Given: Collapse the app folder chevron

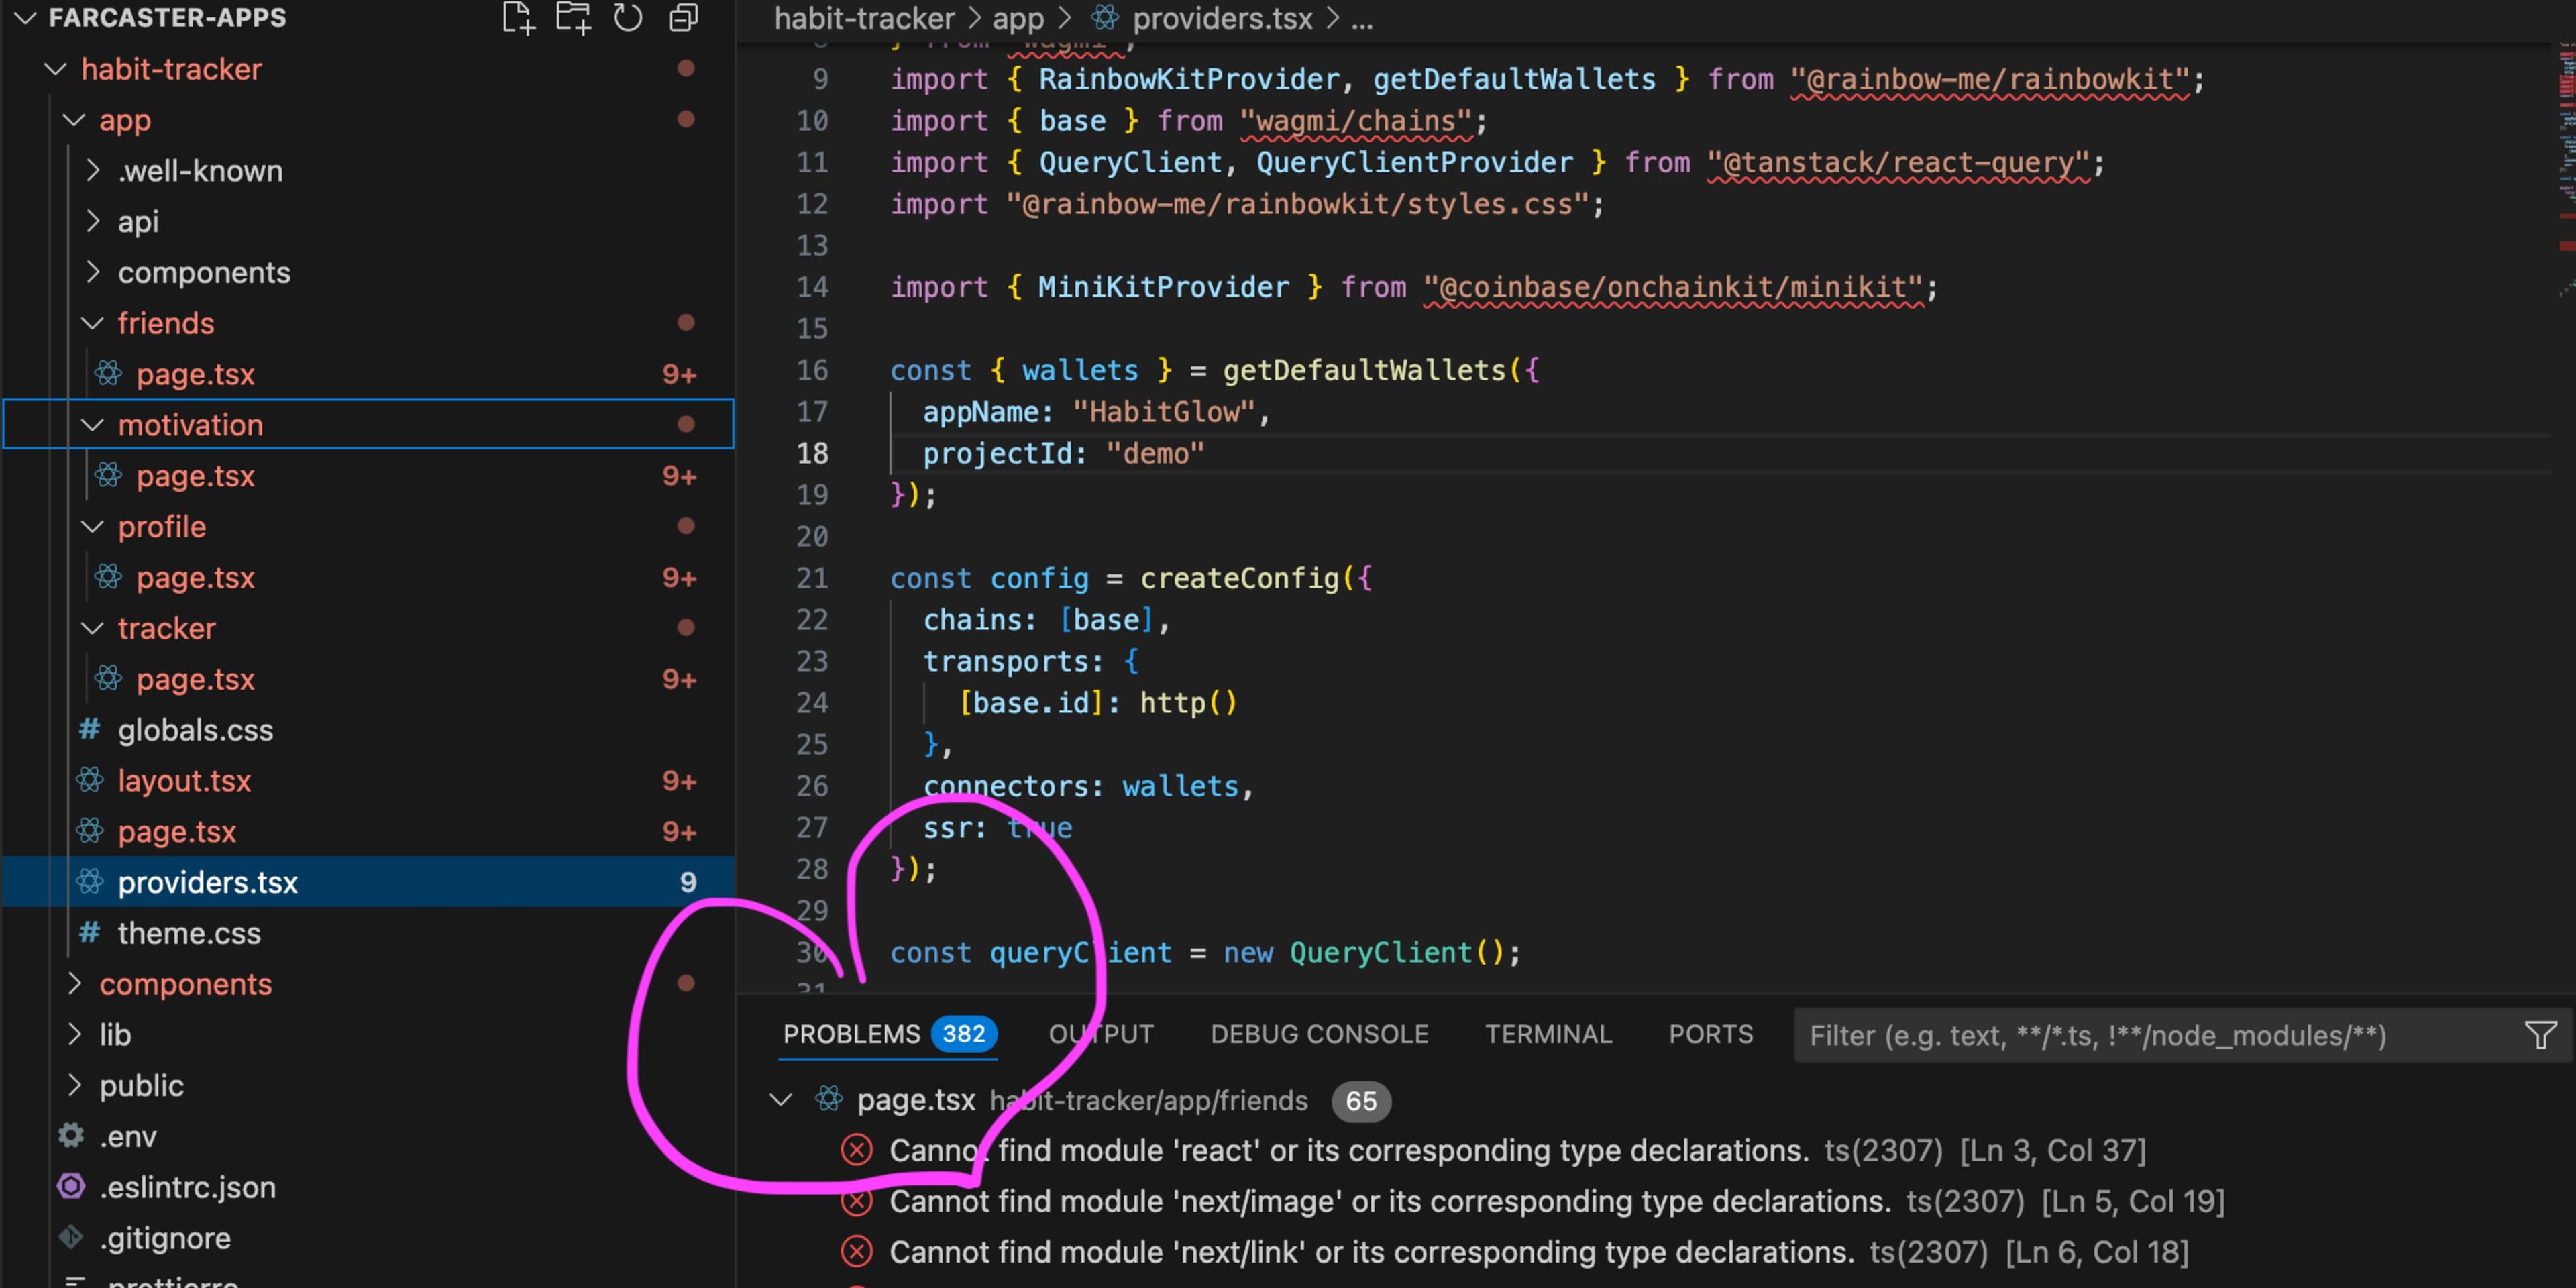Looking at the screenshot, I should [x=75, y=120].
